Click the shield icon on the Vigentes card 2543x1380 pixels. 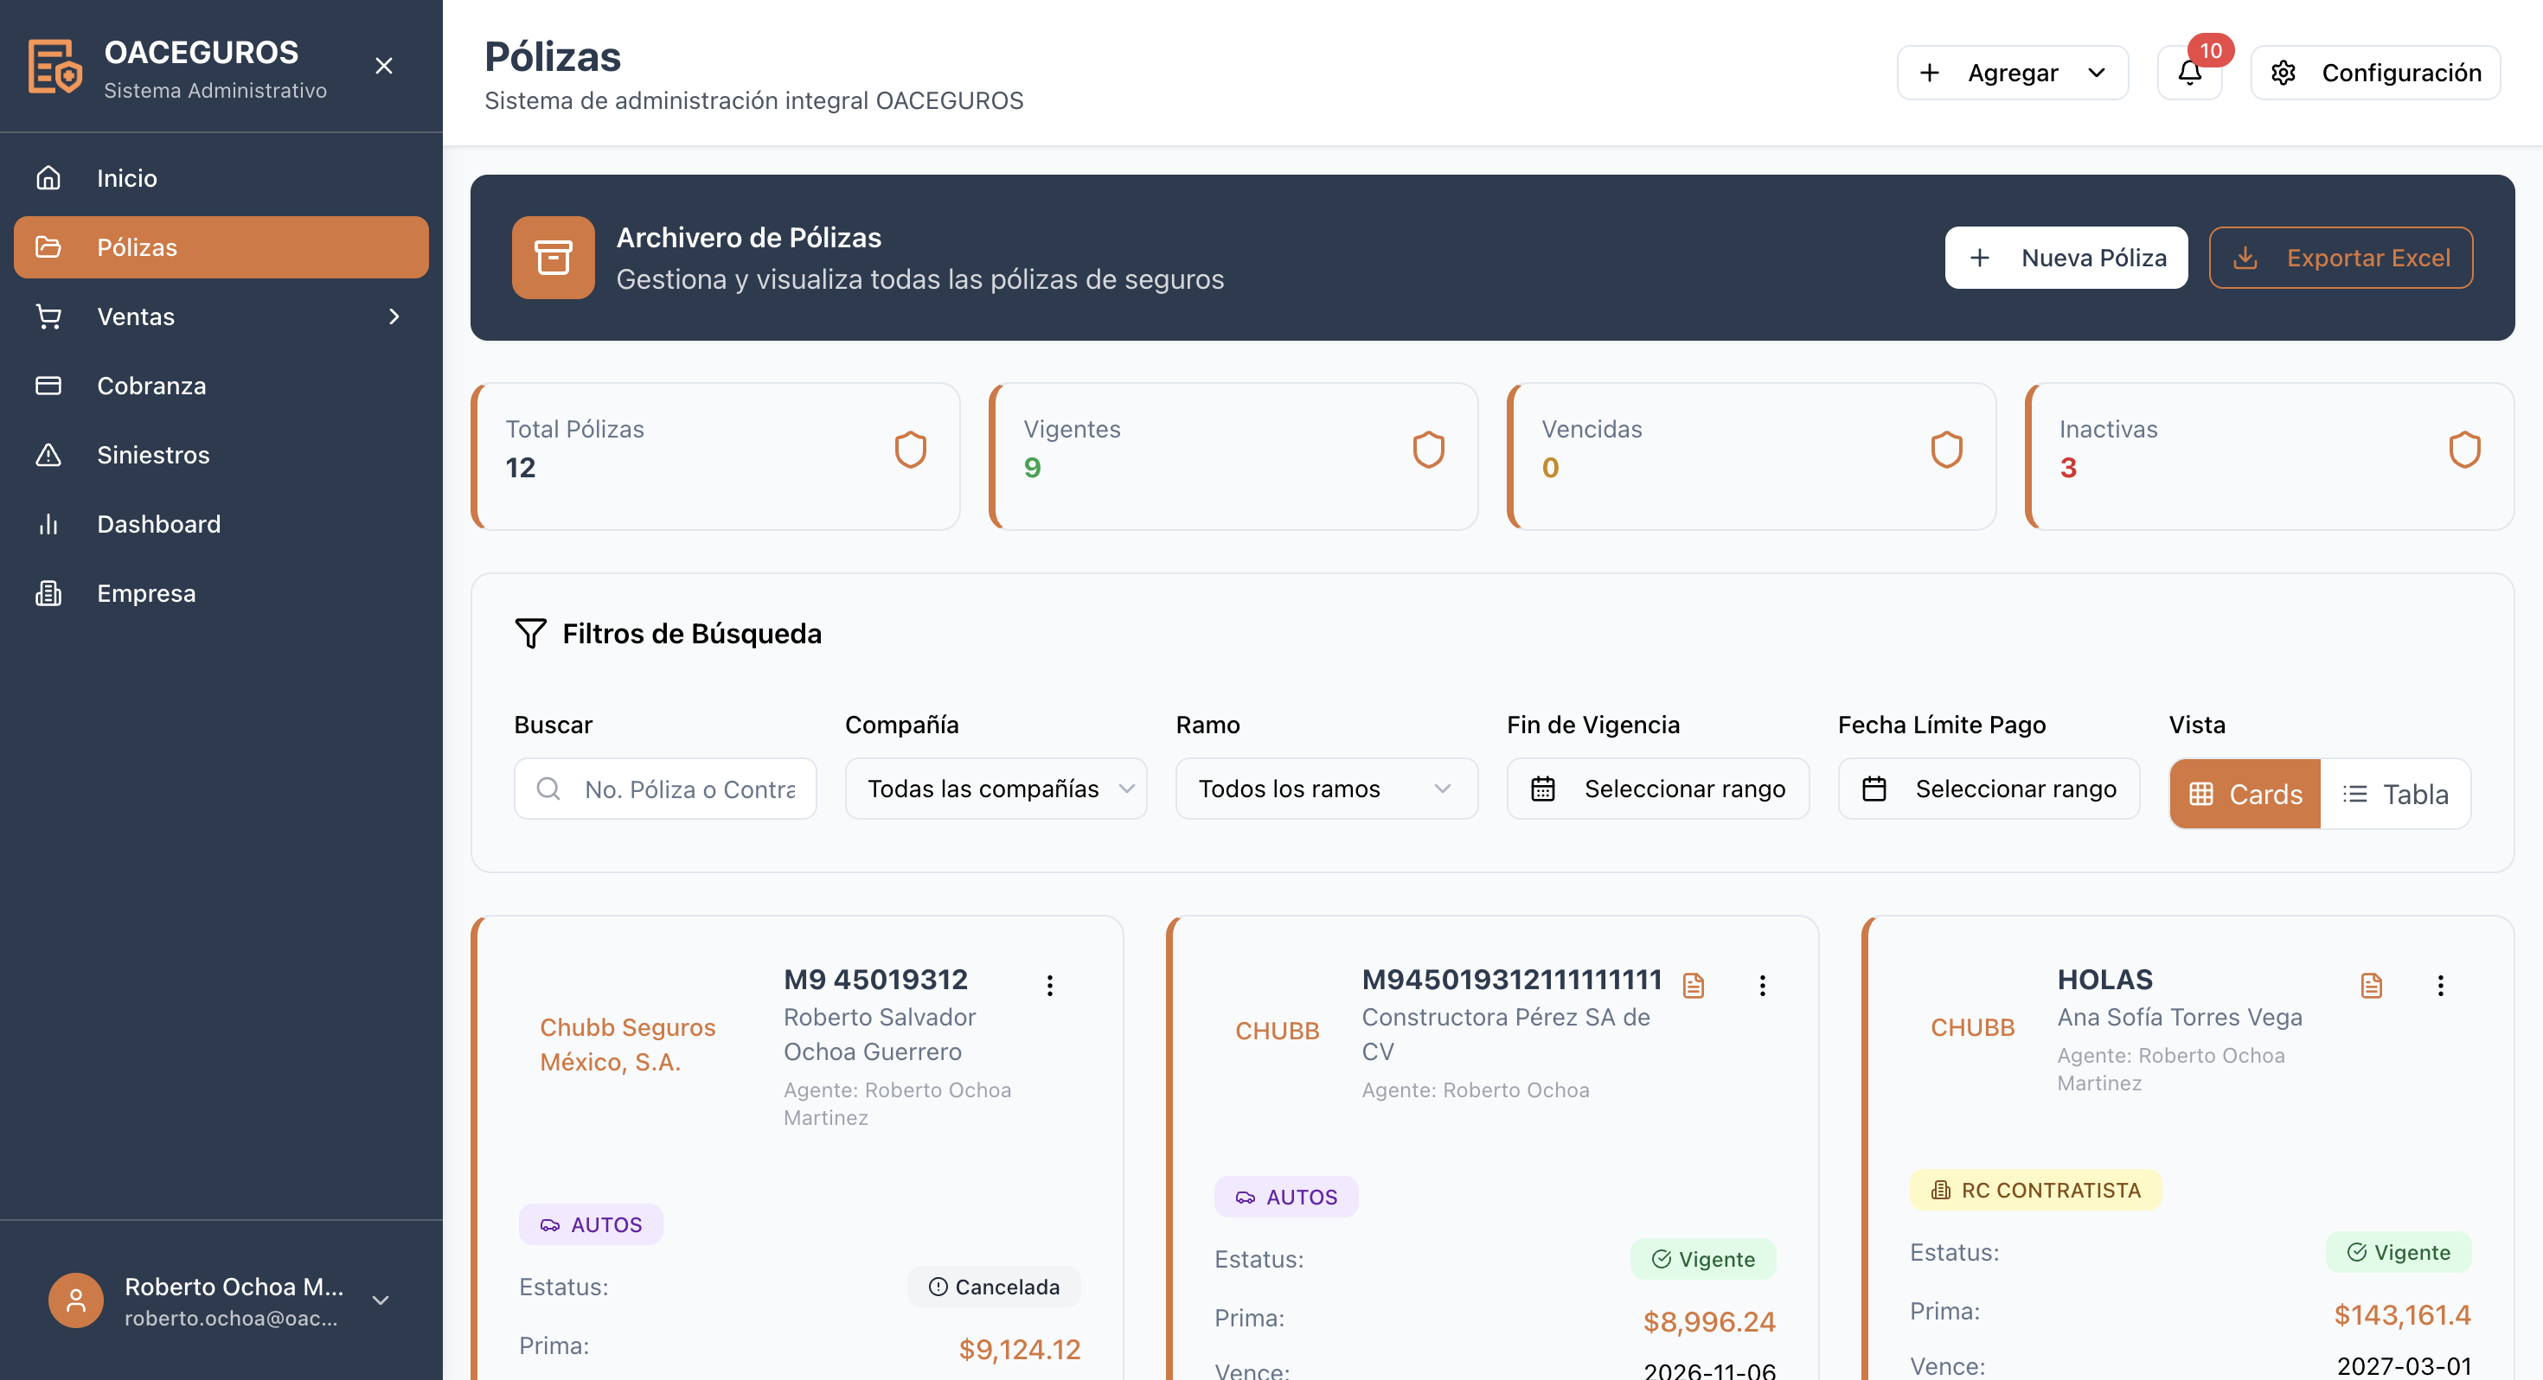(x=1427, y=450)
